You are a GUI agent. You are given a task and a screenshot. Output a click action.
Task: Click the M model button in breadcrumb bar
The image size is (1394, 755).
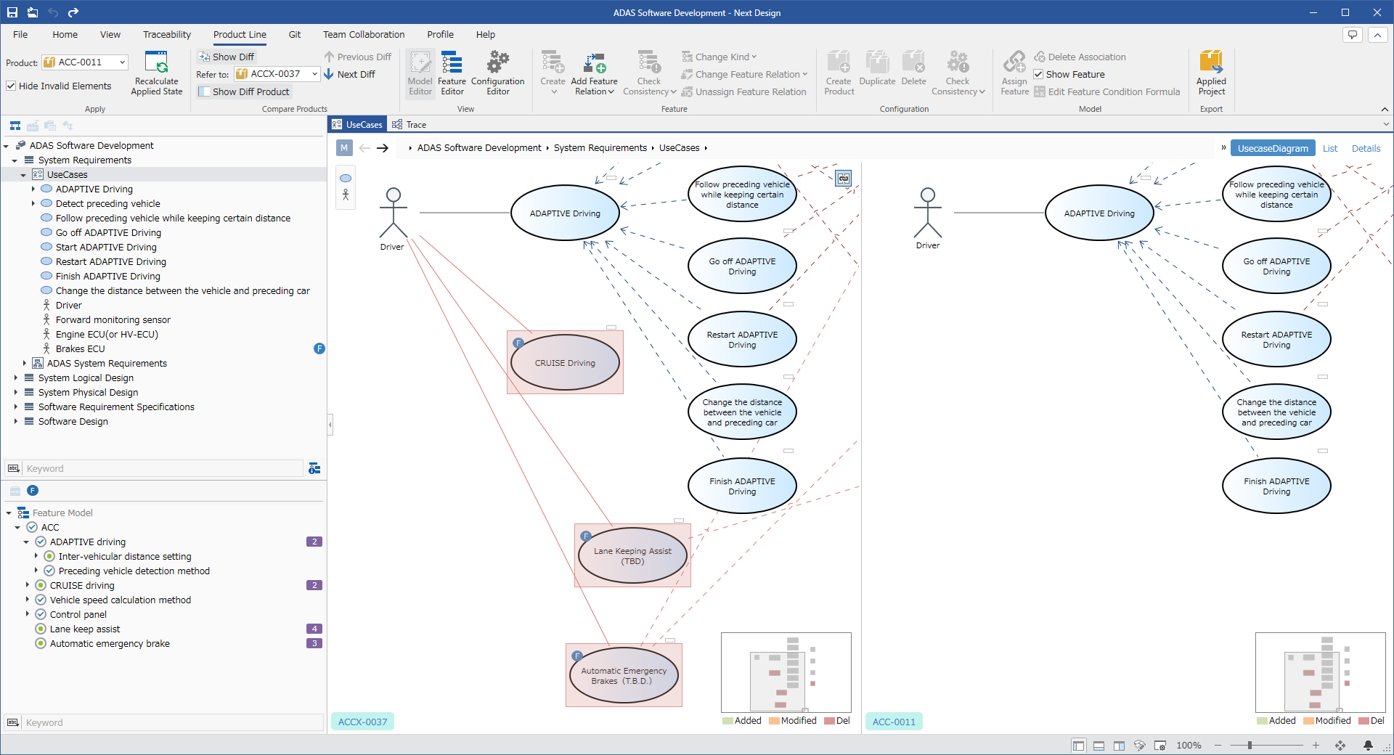tap(344, 147)
